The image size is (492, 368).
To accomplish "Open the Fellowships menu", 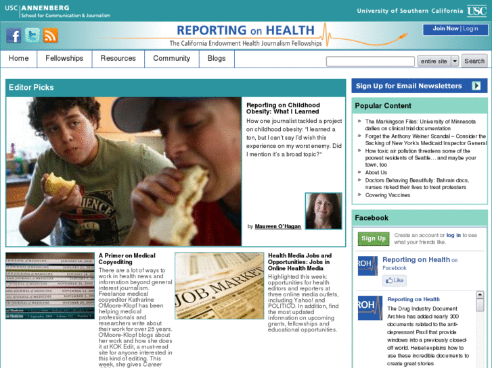I will click(x=64, y=59).
